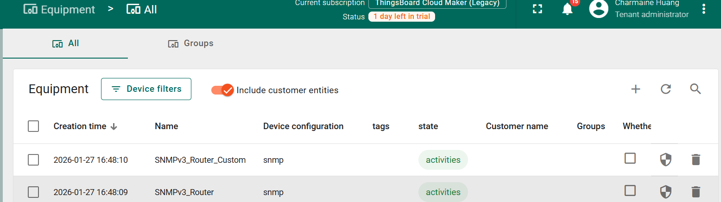Select all devices with header checkbox
This screenshot has width=721, height=202.
33,126
